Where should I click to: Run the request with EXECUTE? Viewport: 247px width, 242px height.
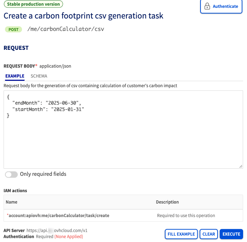point(231,234)
